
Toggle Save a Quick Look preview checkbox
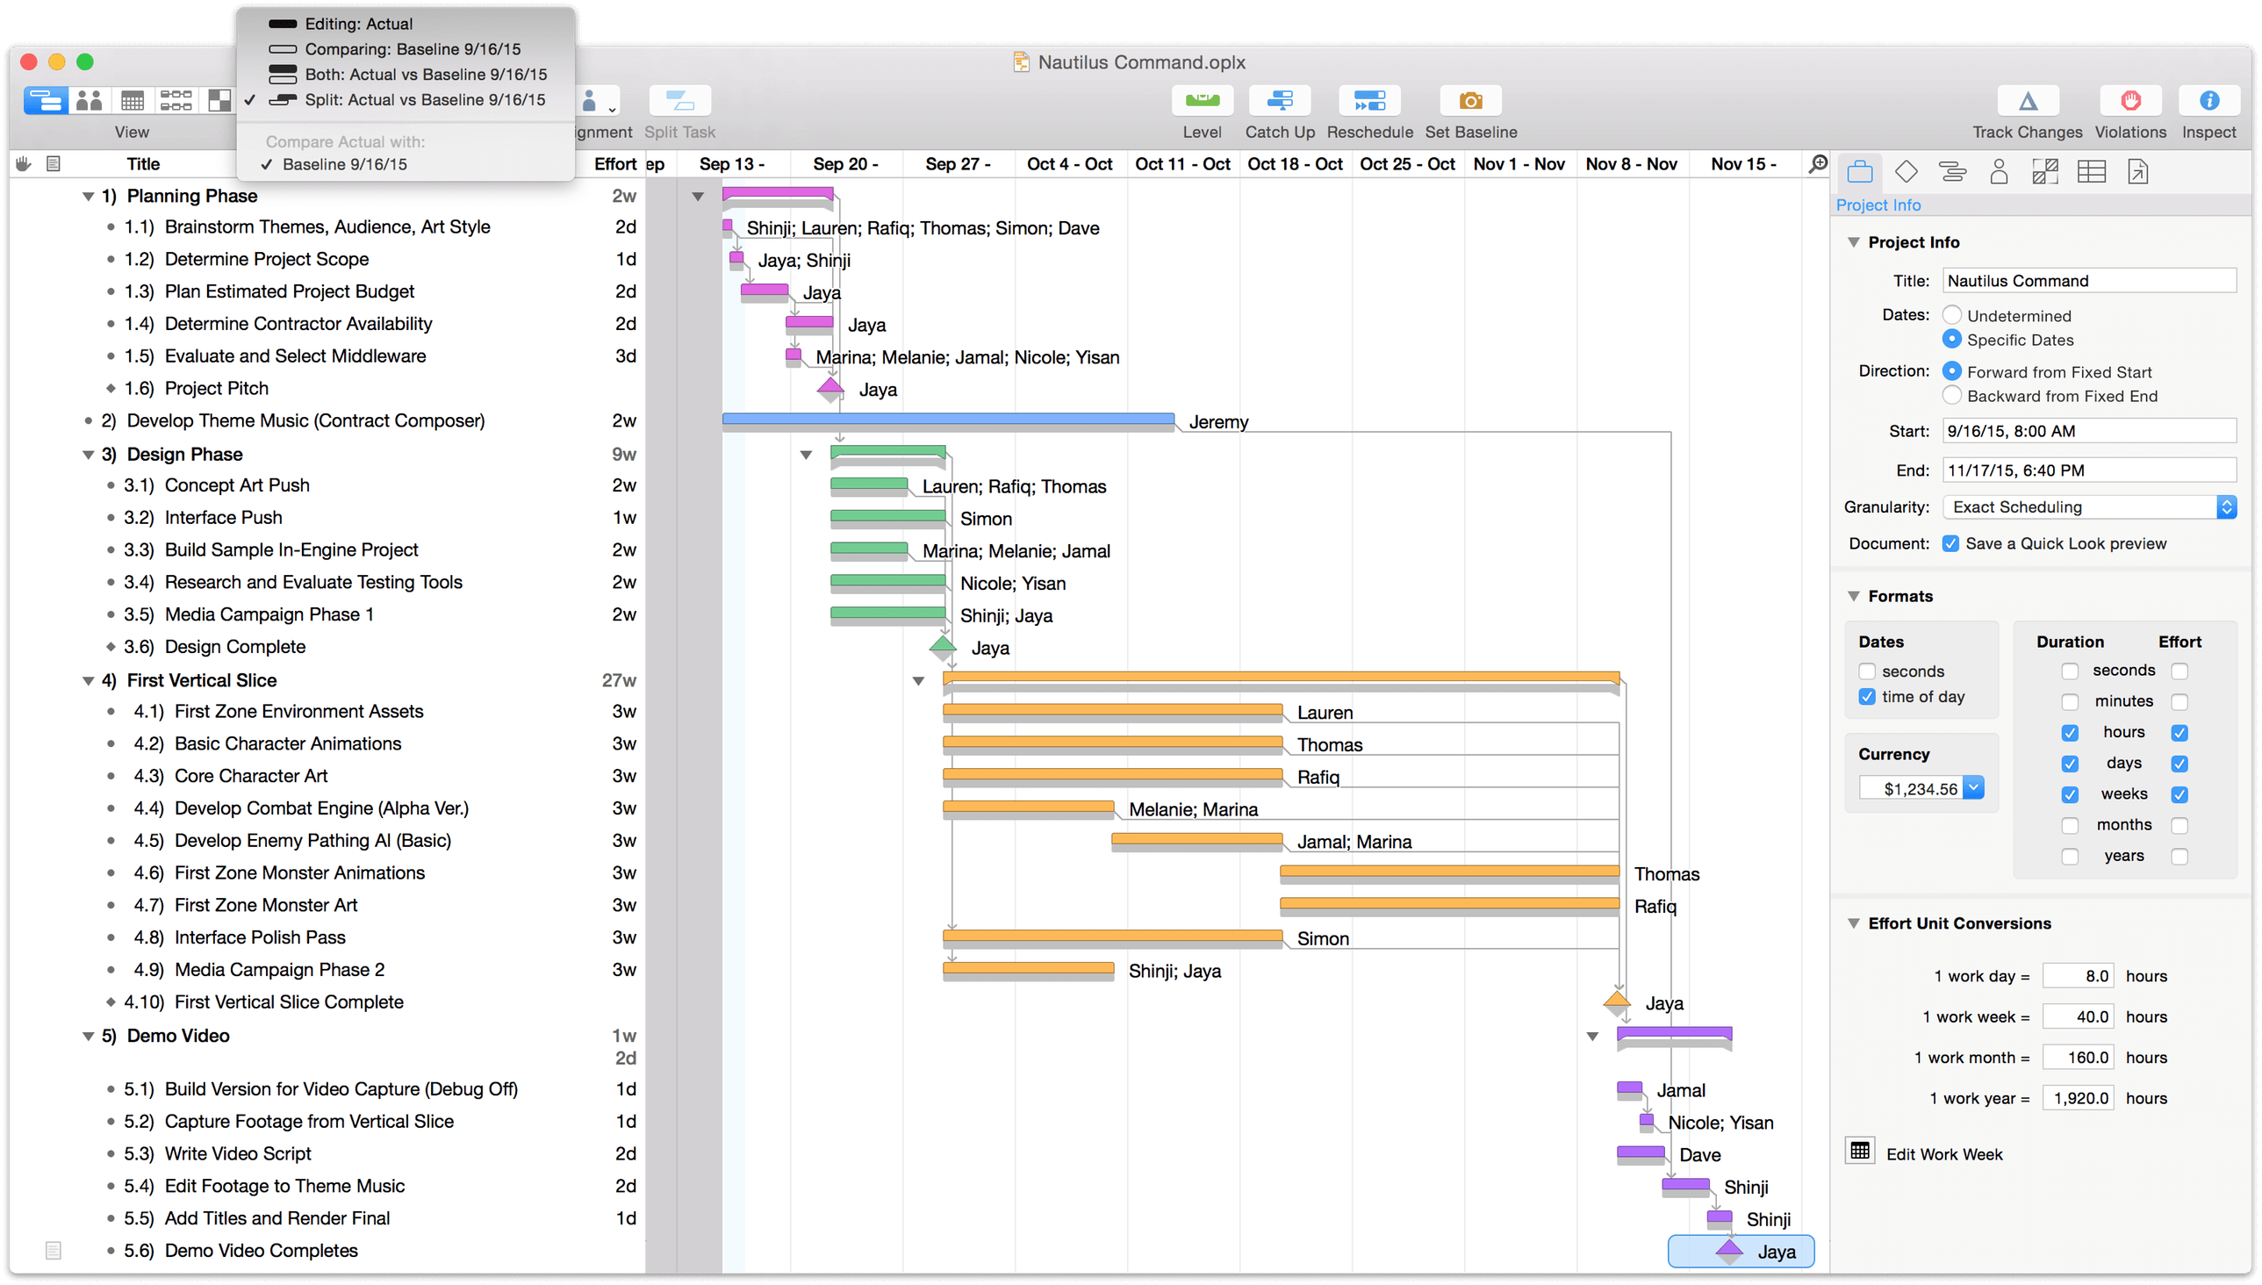click(x=1950, y=543)
